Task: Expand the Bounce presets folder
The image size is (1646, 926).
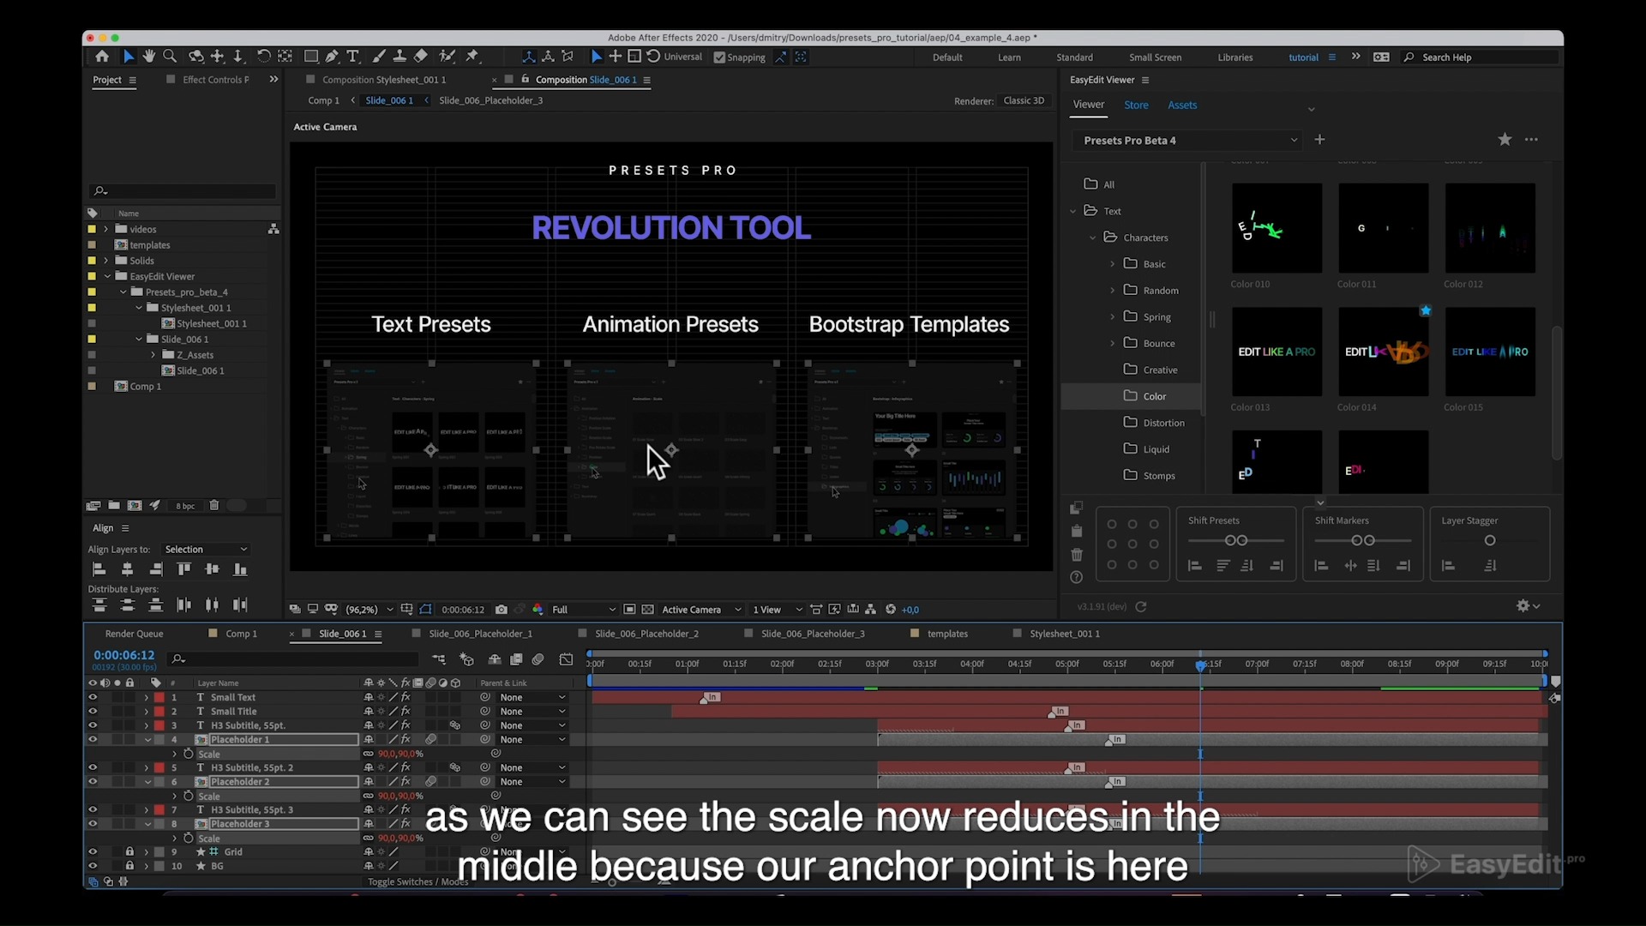Action: 1113,344
